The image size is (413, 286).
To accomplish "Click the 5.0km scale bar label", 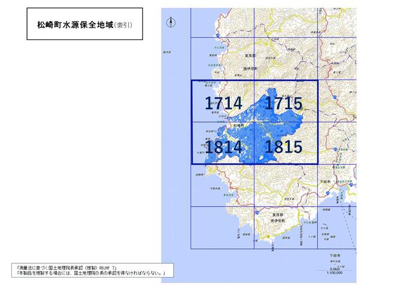I will [x=335, y=269].
